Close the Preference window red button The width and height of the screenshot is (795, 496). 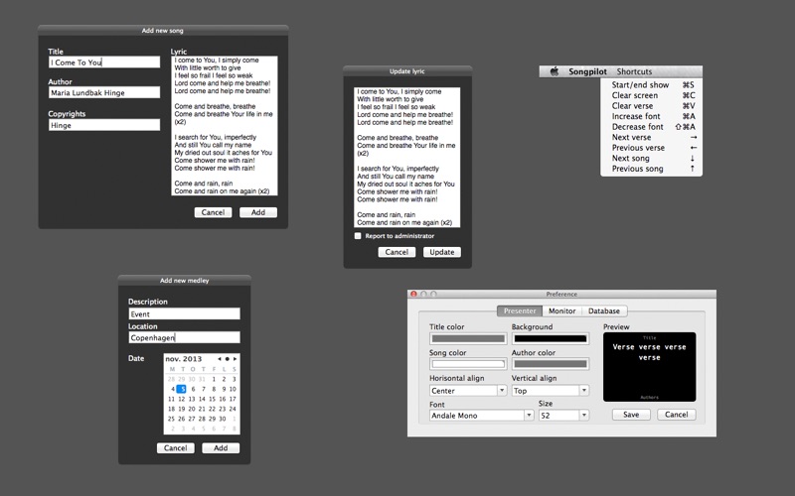tap(413, 294)
